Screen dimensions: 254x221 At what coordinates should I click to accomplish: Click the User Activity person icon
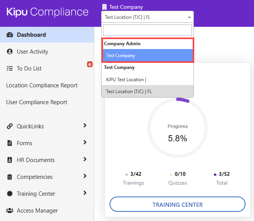tap(10, 52)
